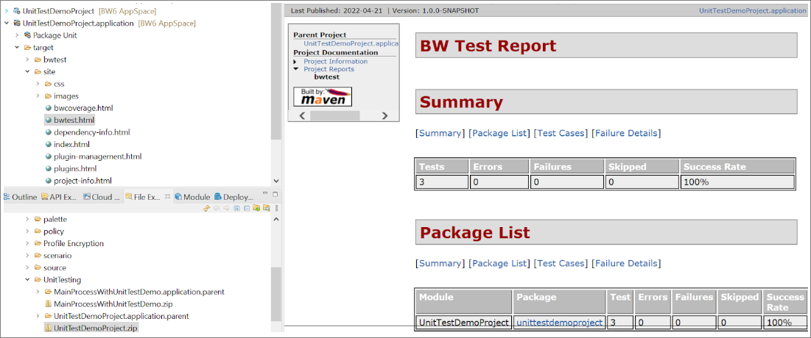Expand the UnitTestDemoProject project node
The image size is (811, 338).
(x=6, y=11)
